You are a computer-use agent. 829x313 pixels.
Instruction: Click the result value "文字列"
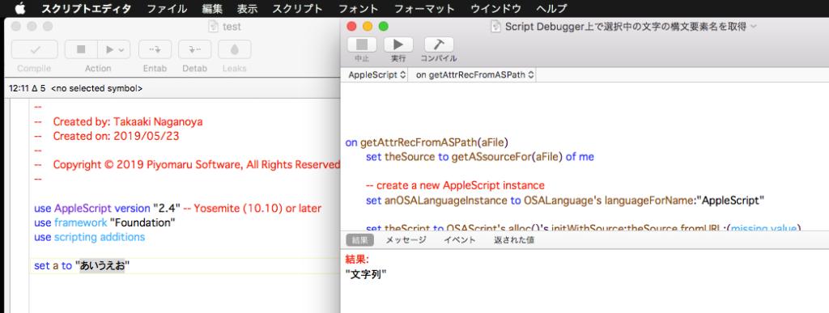366,274
